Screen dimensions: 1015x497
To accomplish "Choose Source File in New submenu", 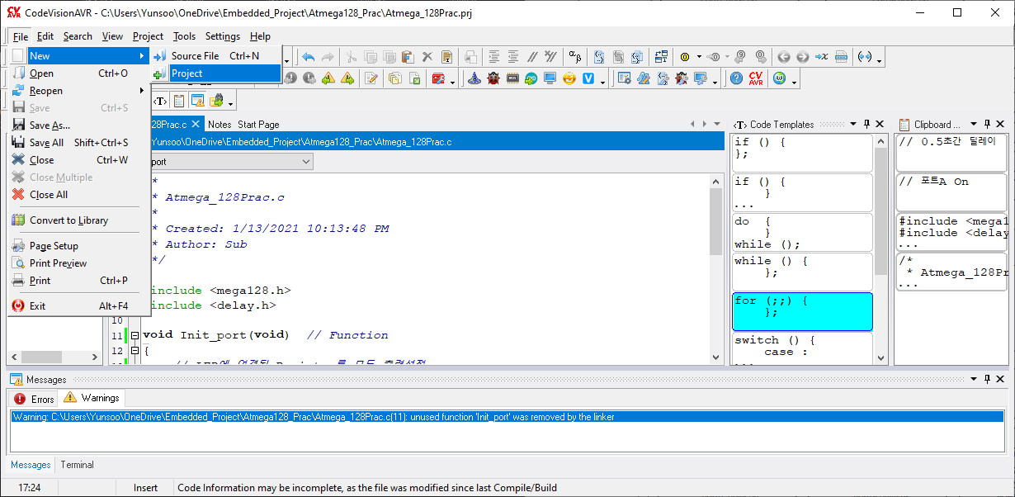I will point(216,56).
